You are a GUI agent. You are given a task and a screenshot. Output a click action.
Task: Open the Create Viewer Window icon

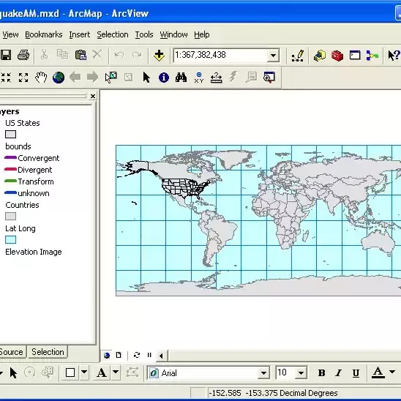tap(269, 78)
